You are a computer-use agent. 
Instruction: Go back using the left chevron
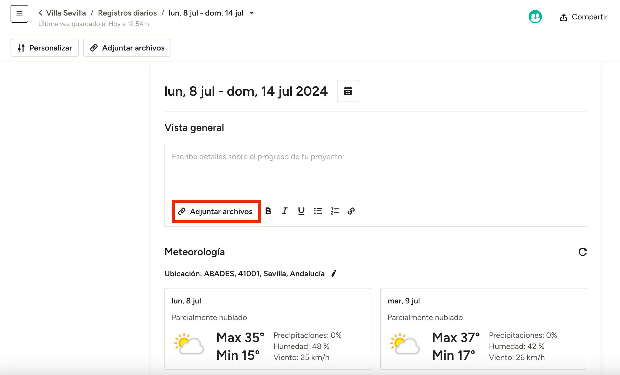(x=41, y=13)
